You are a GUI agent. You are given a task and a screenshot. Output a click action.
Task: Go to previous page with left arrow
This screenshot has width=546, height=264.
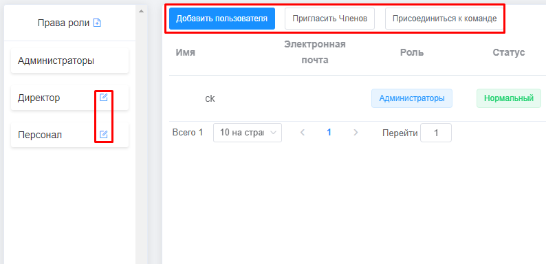[303, 133]
